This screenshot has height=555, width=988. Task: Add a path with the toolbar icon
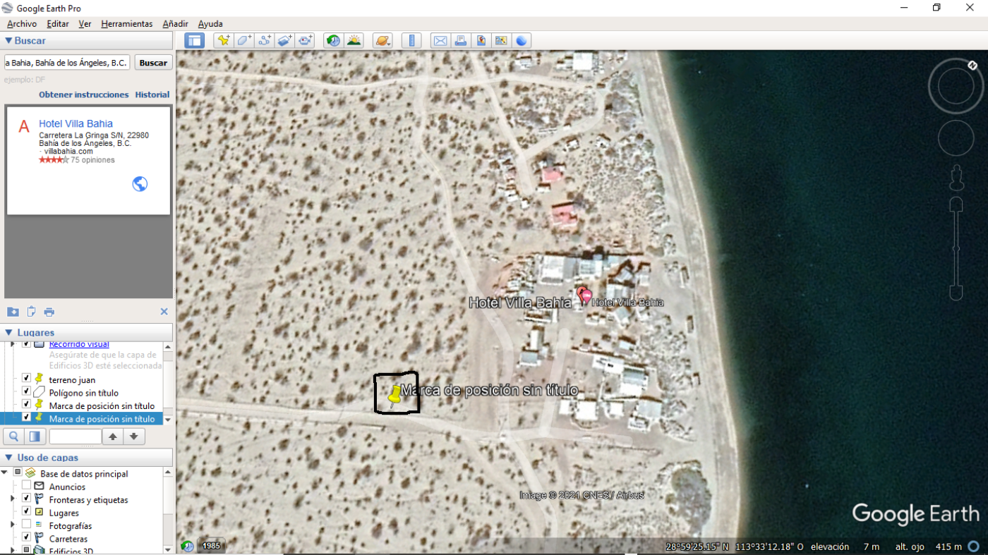[x=265, y=40]
